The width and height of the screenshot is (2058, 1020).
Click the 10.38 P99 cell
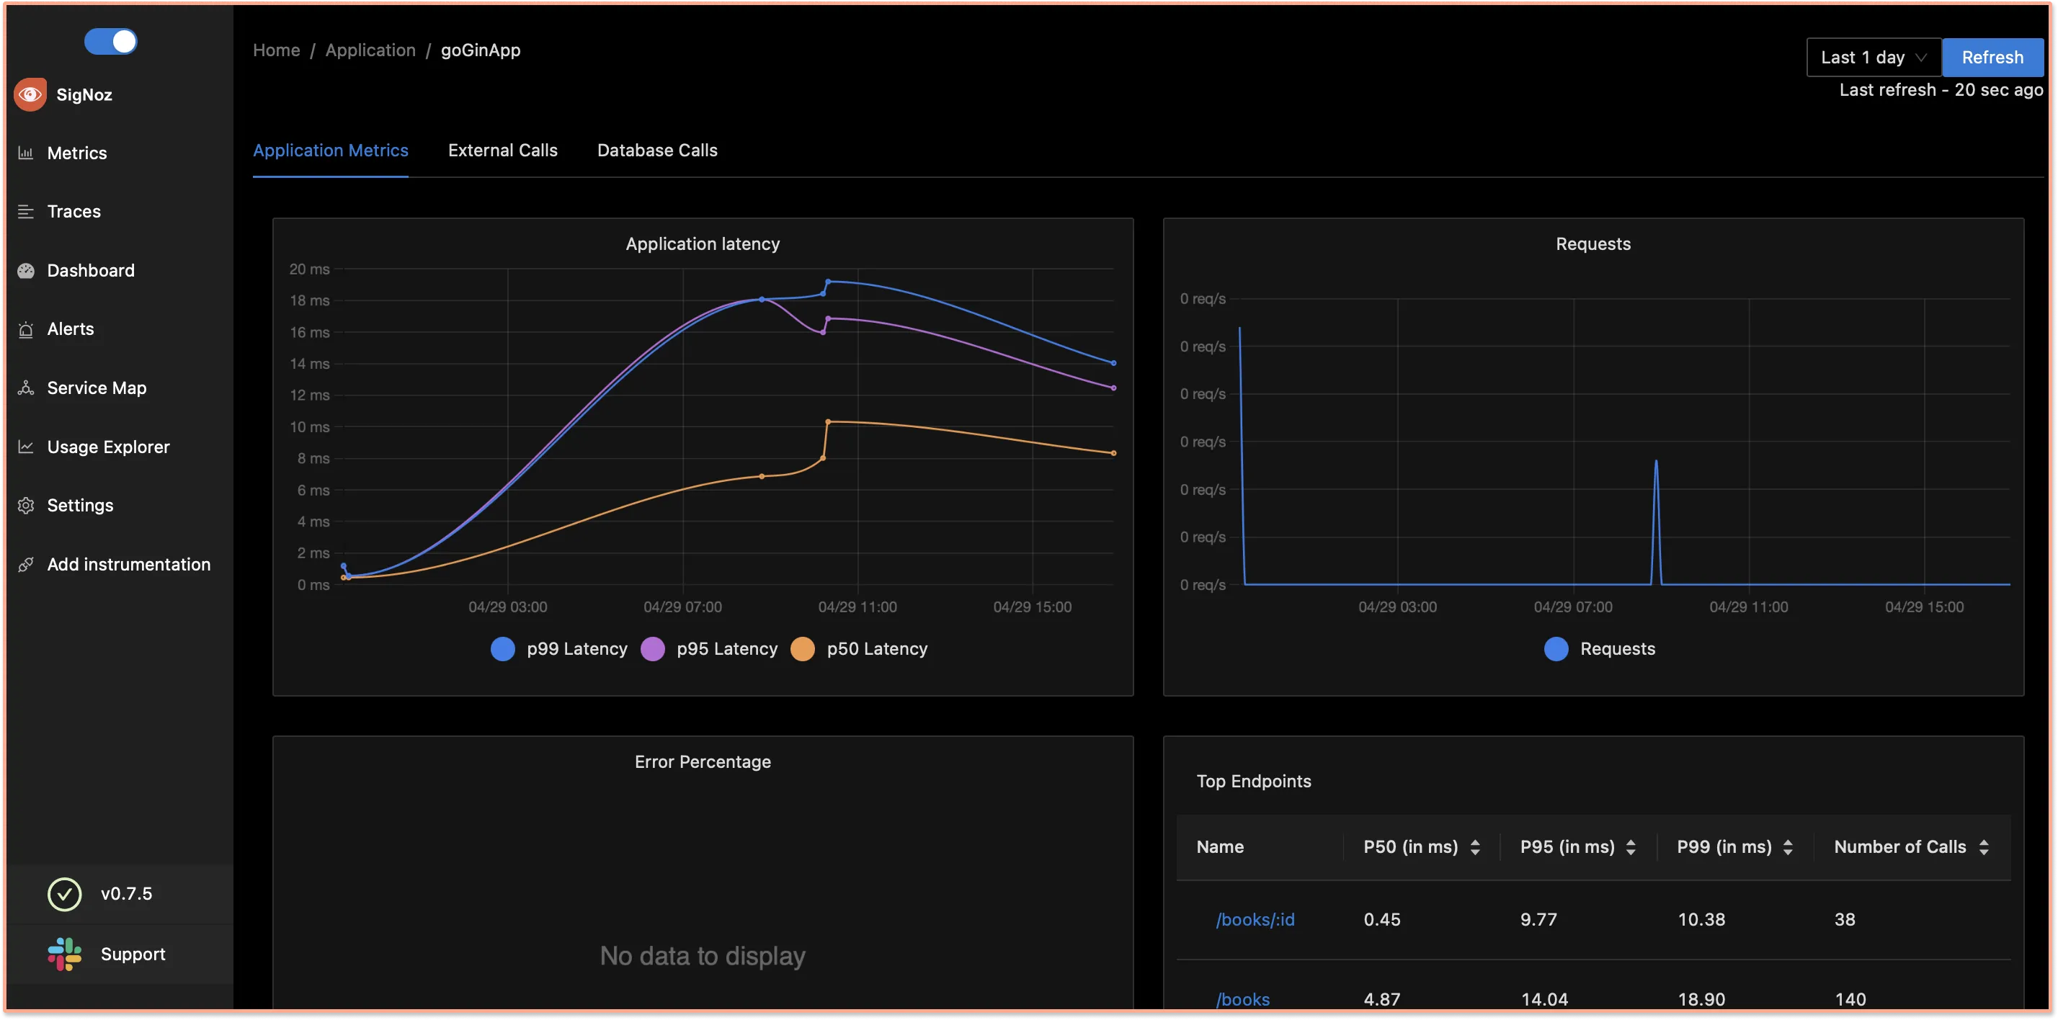coord(1701,919)
